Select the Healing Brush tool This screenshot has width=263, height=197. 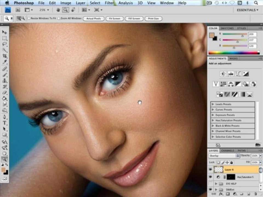[5, 68]
